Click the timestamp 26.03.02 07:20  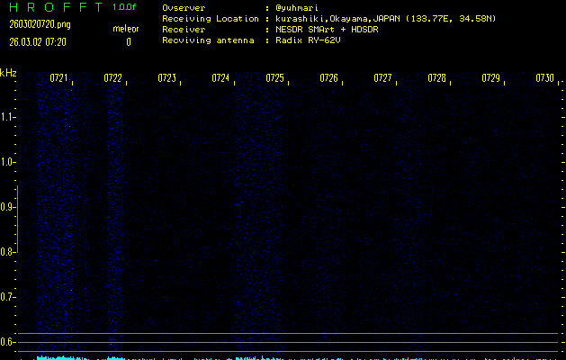(38, 42)
